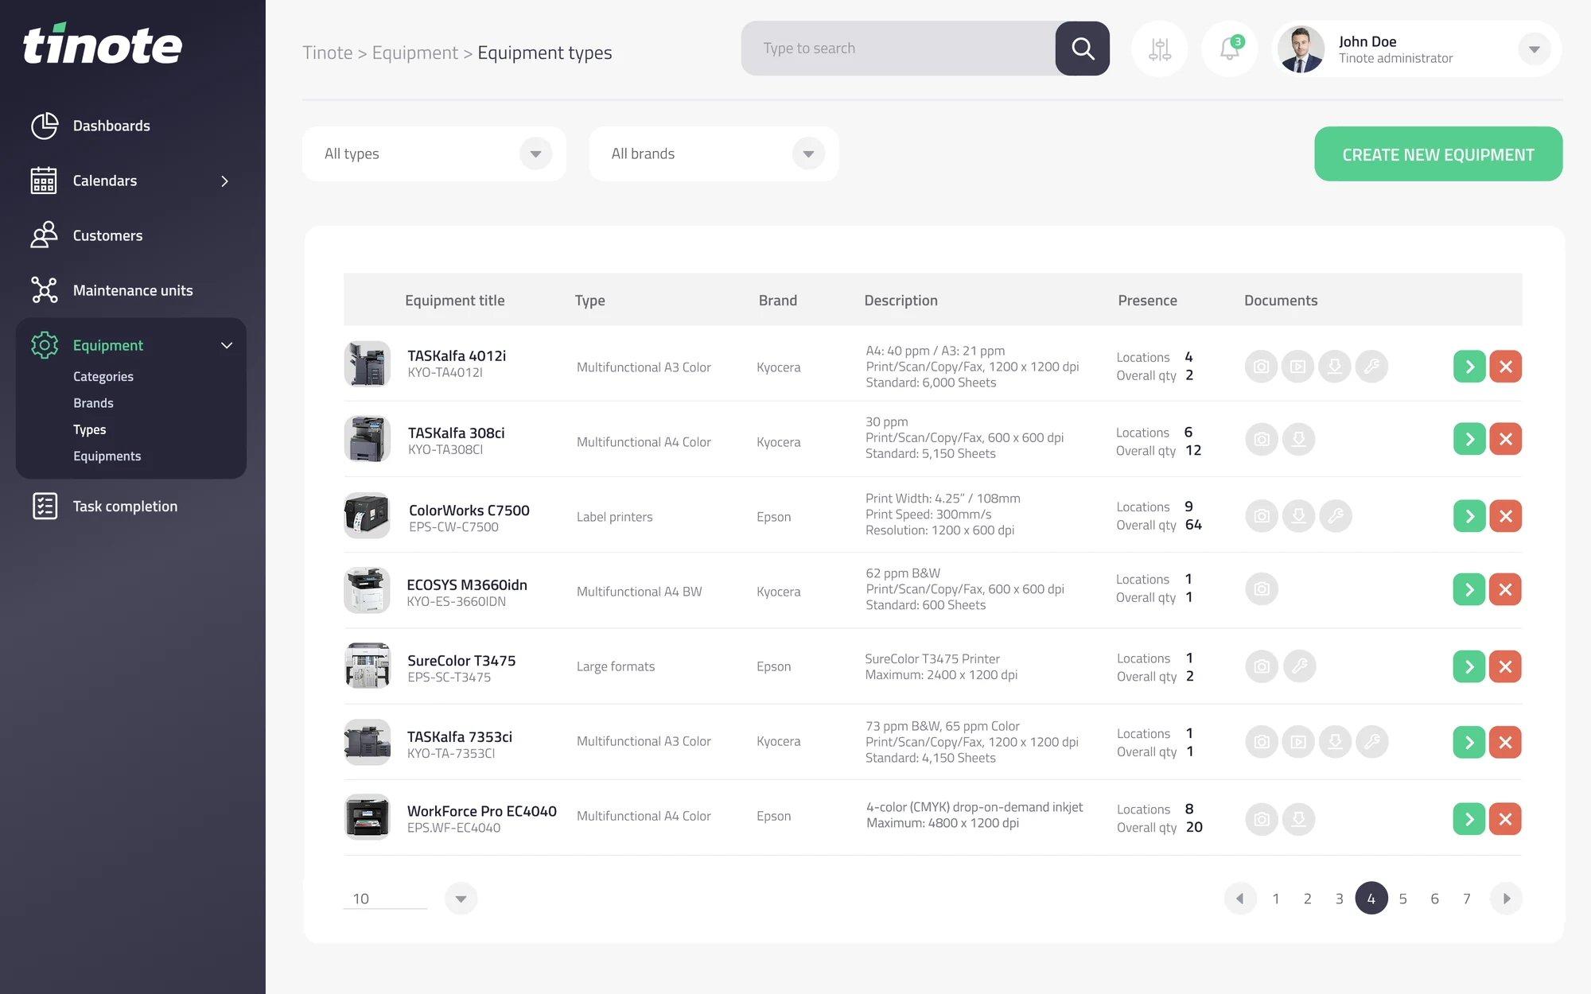The width and height of the screenshot is (1591, 994).
Task: Open maintenance wrench for ColorWorks C7500
Action: (x=1335, y=516)
